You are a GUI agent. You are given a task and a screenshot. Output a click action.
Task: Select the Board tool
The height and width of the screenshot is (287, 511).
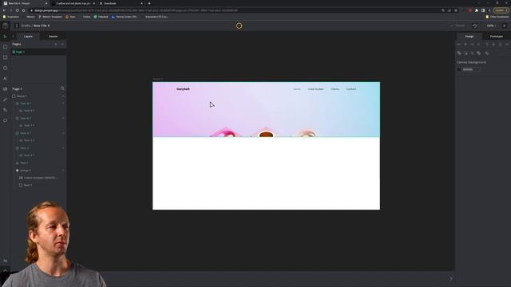pyautogui.click(x=5, y=47)
